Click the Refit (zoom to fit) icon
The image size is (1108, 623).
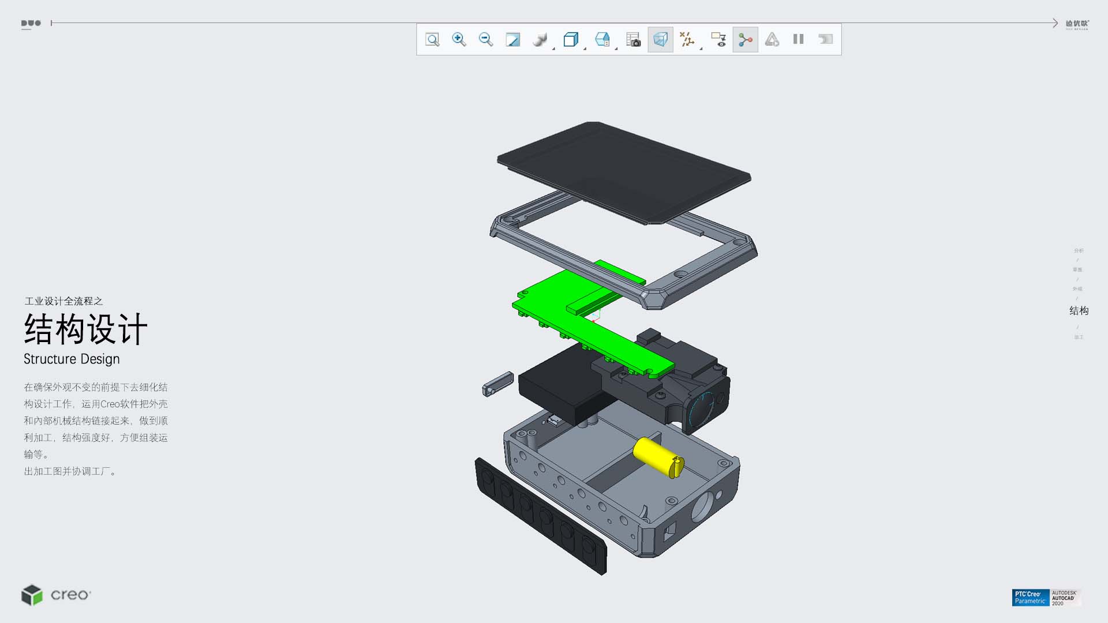pos(432,39)
